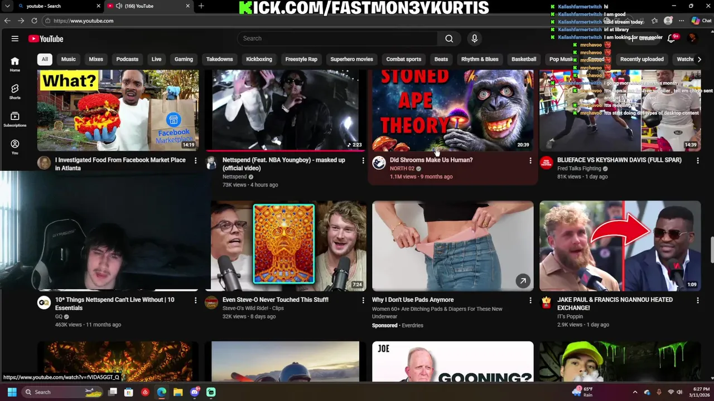Click external link icon on pads ad

(523, 281)
